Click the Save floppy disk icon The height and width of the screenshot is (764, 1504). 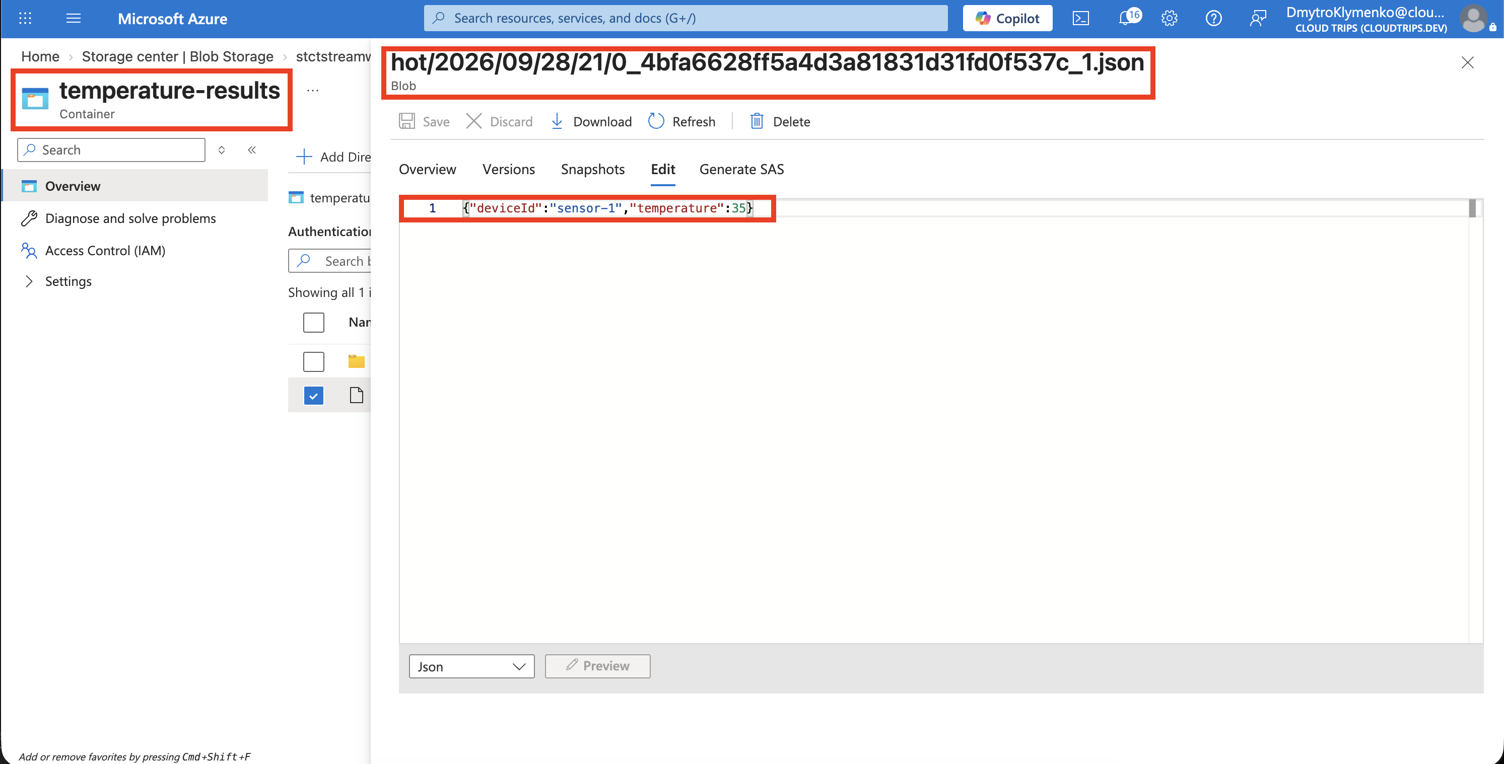[407, 121]
